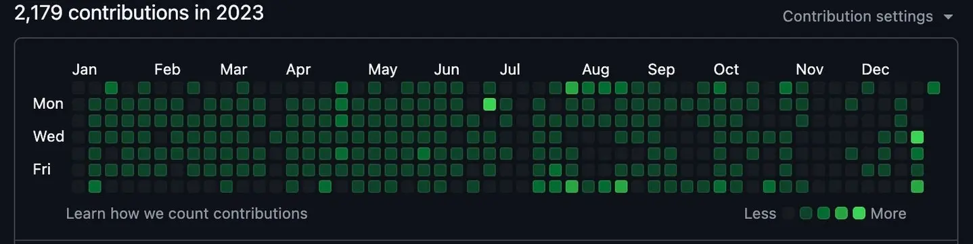Click the "Fri" weekday label

tap(42, 169)
